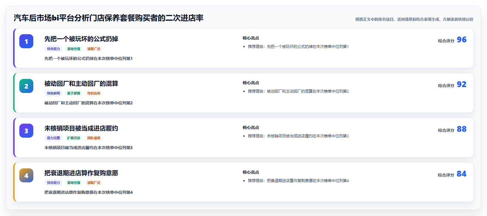487x216 pixels.
Task: Click 综合评分 label beside score 88
Action: click(x=446, y=130)
